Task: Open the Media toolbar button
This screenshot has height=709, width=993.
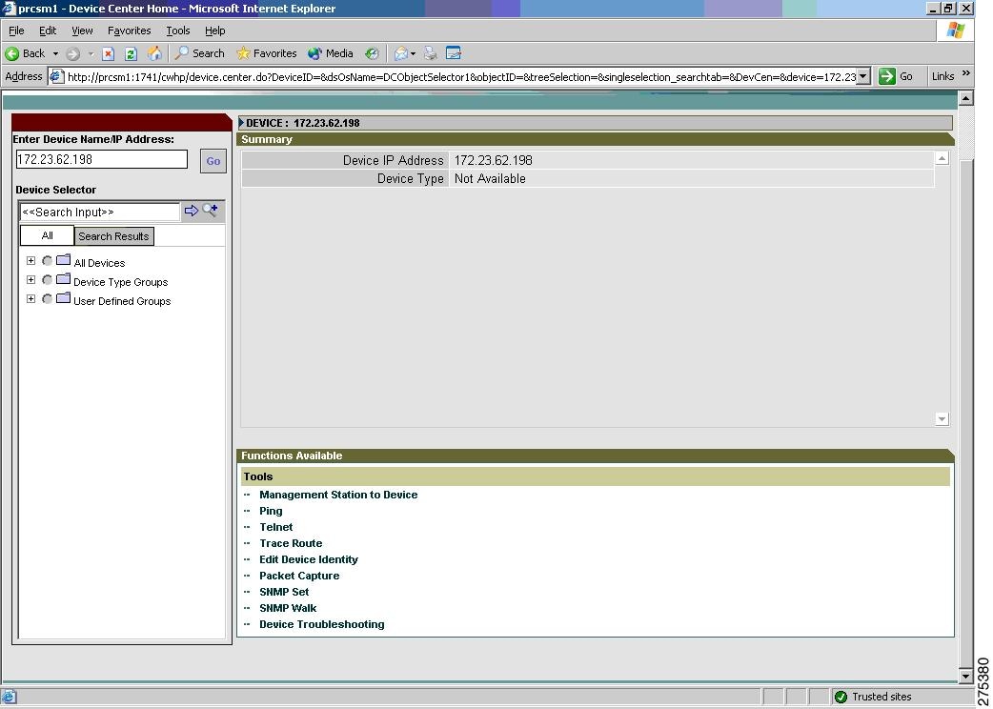Action: 330,53
